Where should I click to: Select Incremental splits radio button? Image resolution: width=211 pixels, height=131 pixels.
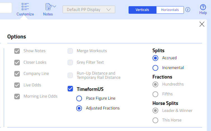(155, 68)
